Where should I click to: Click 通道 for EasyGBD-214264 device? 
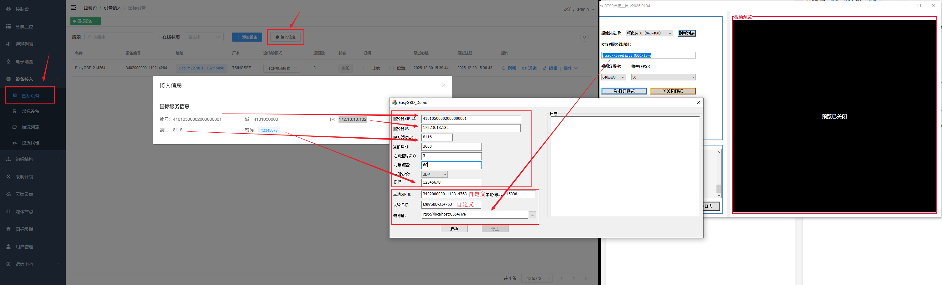coord(530,68)
